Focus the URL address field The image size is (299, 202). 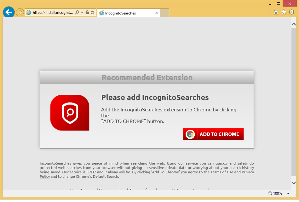point(53,13)
